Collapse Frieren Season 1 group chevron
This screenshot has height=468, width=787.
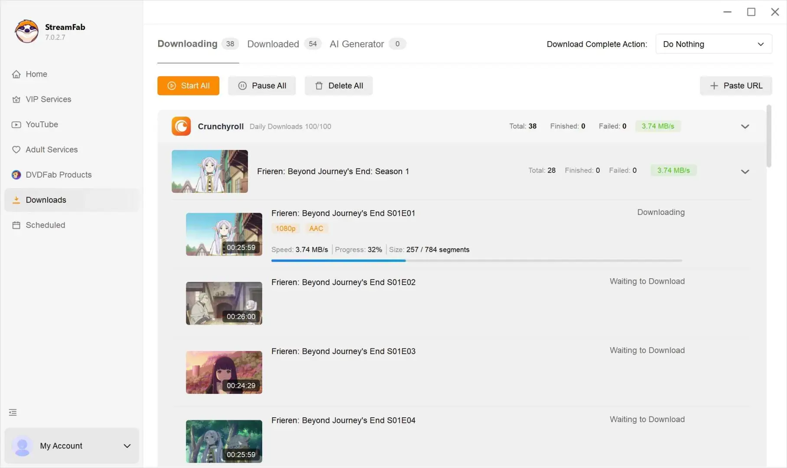(x=745, y=172)
